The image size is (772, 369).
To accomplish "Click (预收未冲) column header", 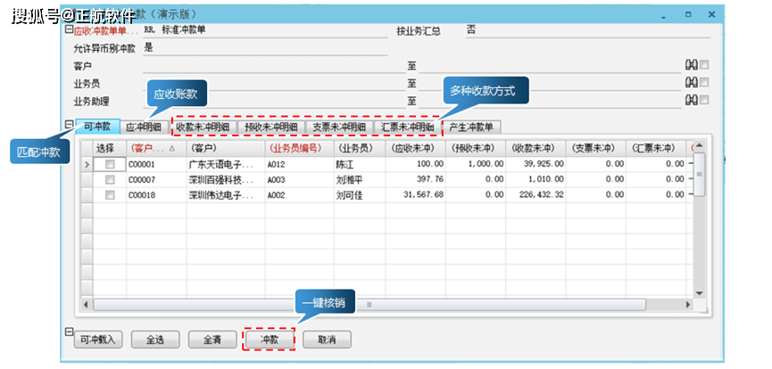I will [x=475, y=148].
